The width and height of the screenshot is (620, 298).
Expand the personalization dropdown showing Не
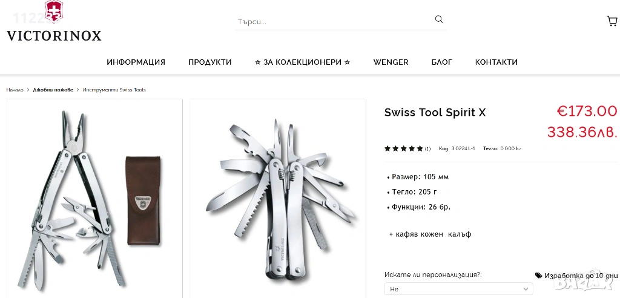(x=458, y=290)
